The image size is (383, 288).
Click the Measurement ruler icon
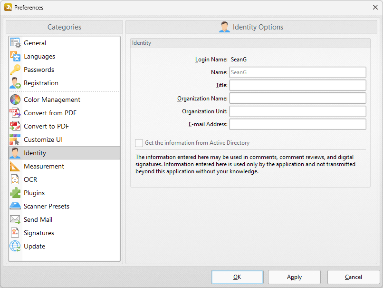[x=15, y=166]
